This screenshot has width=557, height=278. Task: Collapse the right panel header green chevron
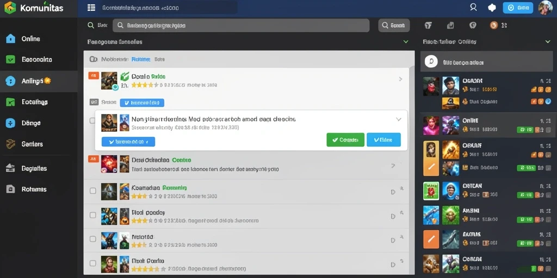(548, 42)
